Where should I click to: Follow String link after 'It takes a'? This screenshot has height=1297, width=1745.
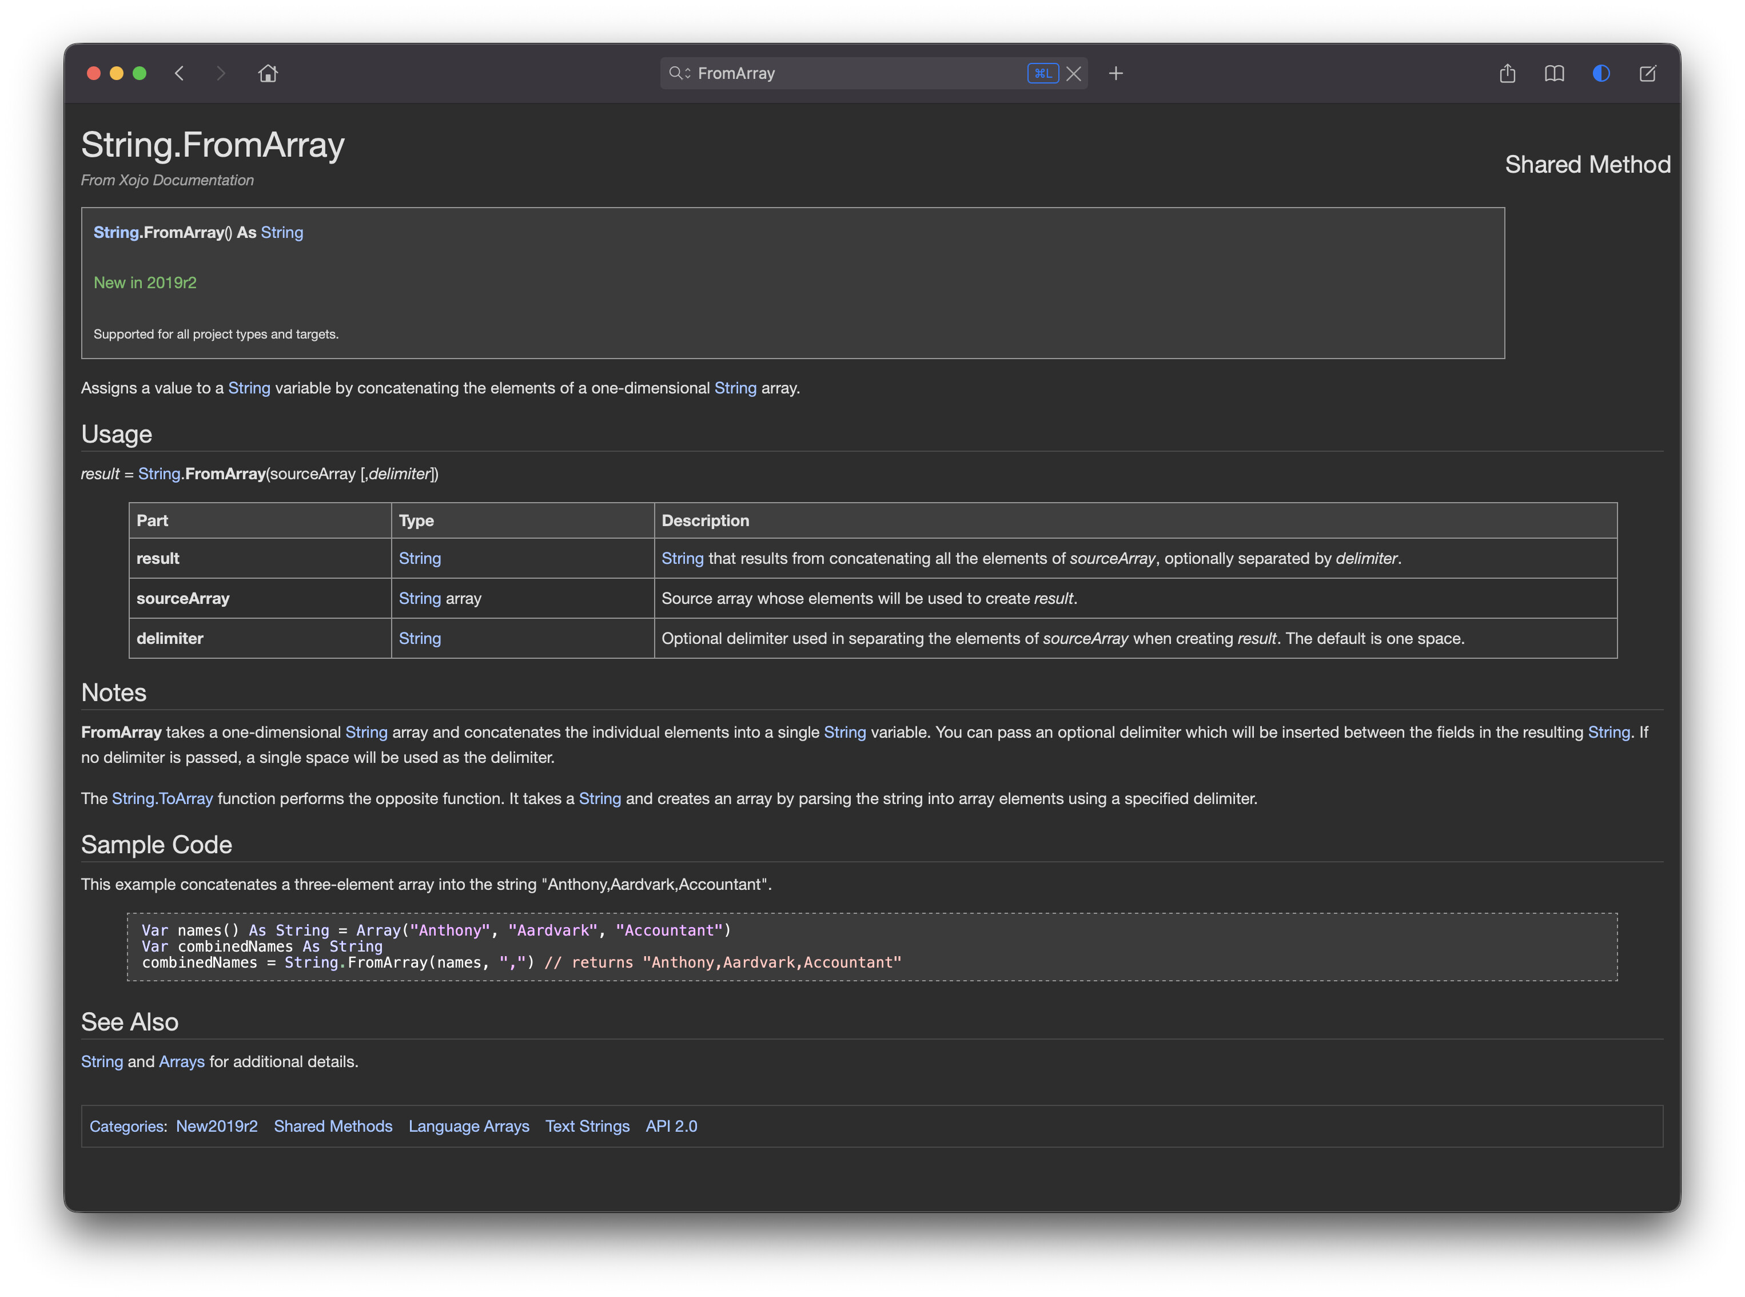point(600,798)
